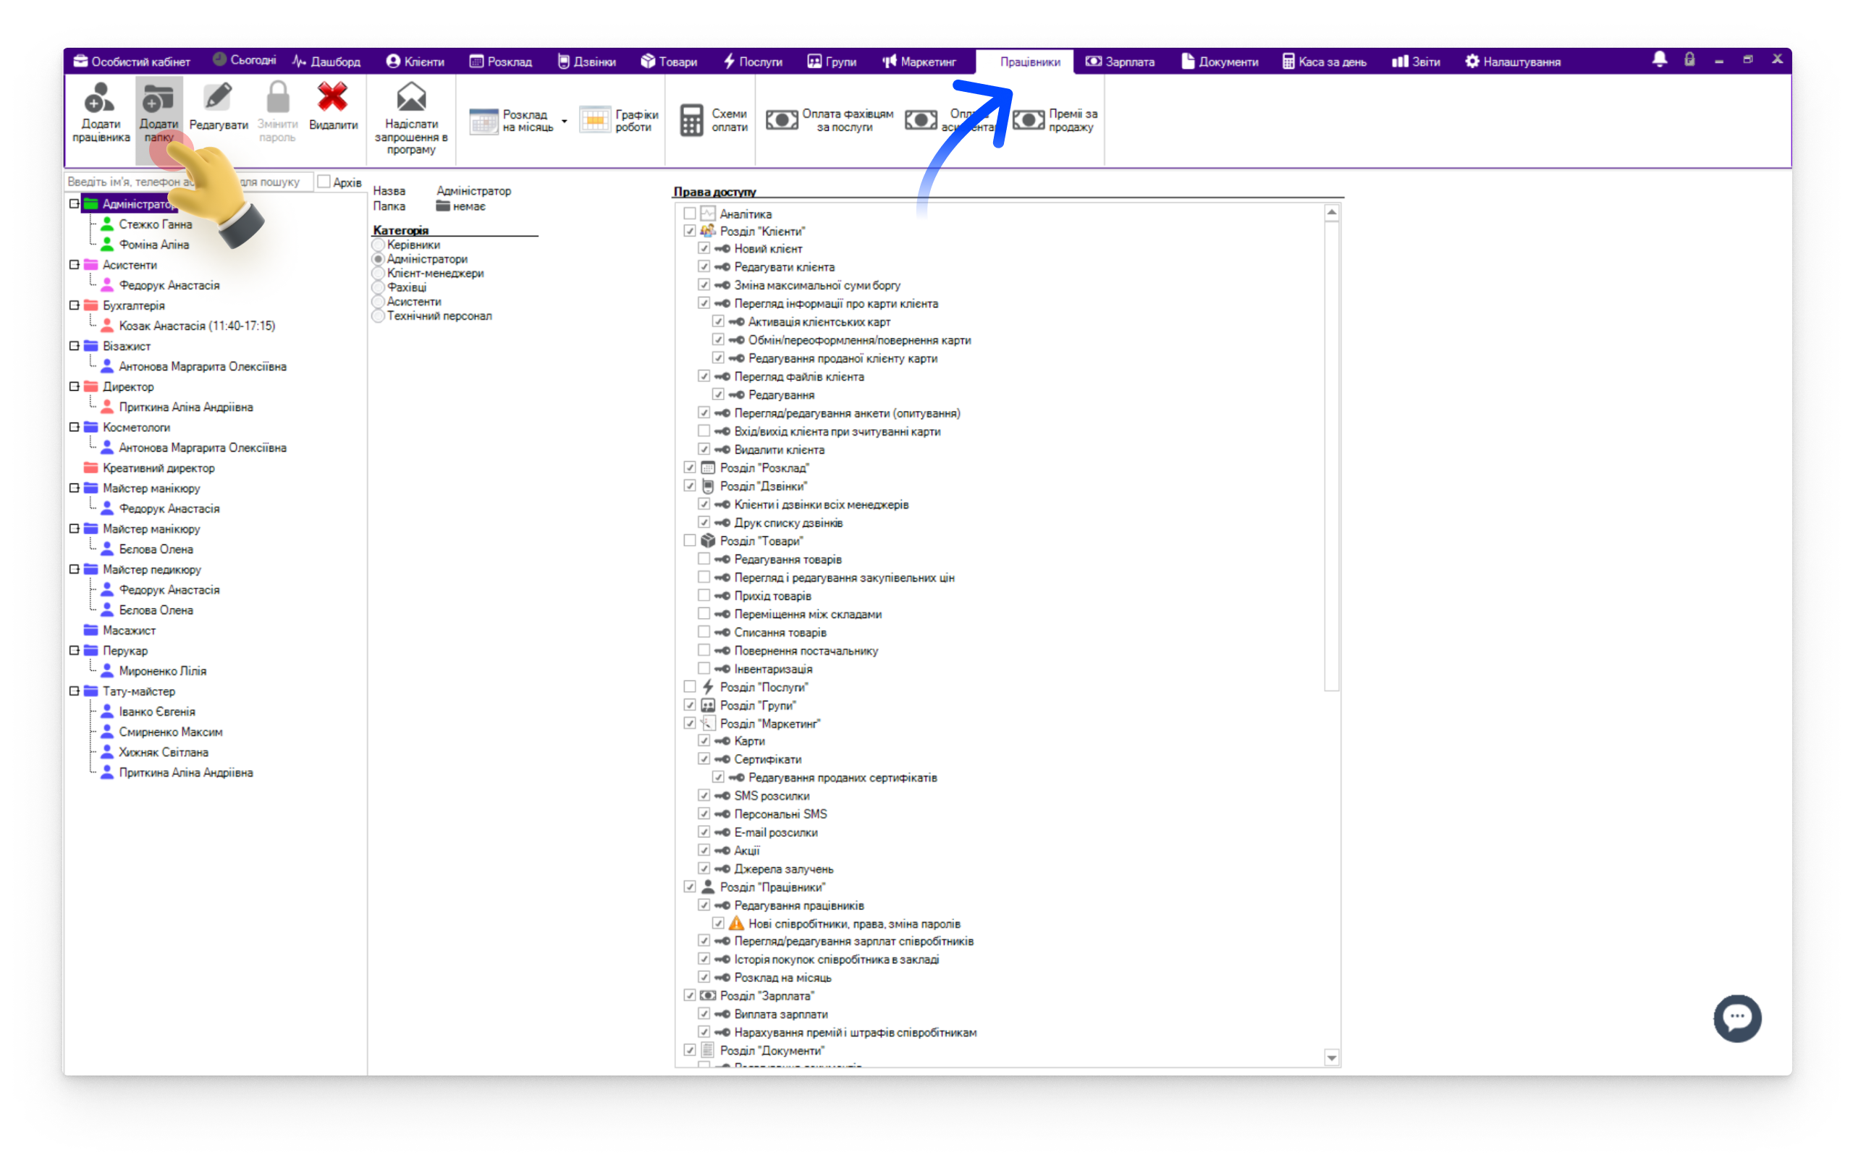Image resolution: width=1853 pixels, height=1158 pixels.
Task: Click the Change password lock icon
Action: tap(277, 98)
